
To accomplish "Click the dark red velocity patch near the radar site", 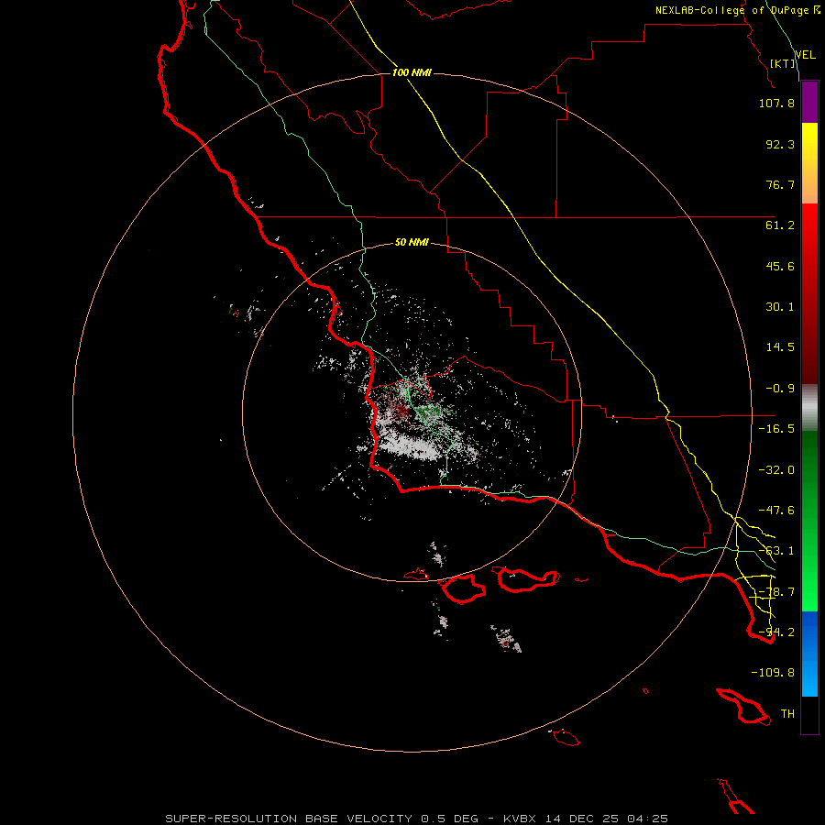I will coord(401,410).
